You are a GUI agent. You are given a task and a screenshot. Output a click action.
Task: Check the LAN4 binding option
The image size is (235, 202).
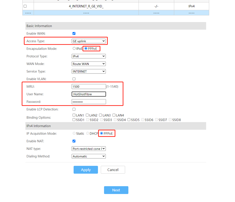pos(114,115)
